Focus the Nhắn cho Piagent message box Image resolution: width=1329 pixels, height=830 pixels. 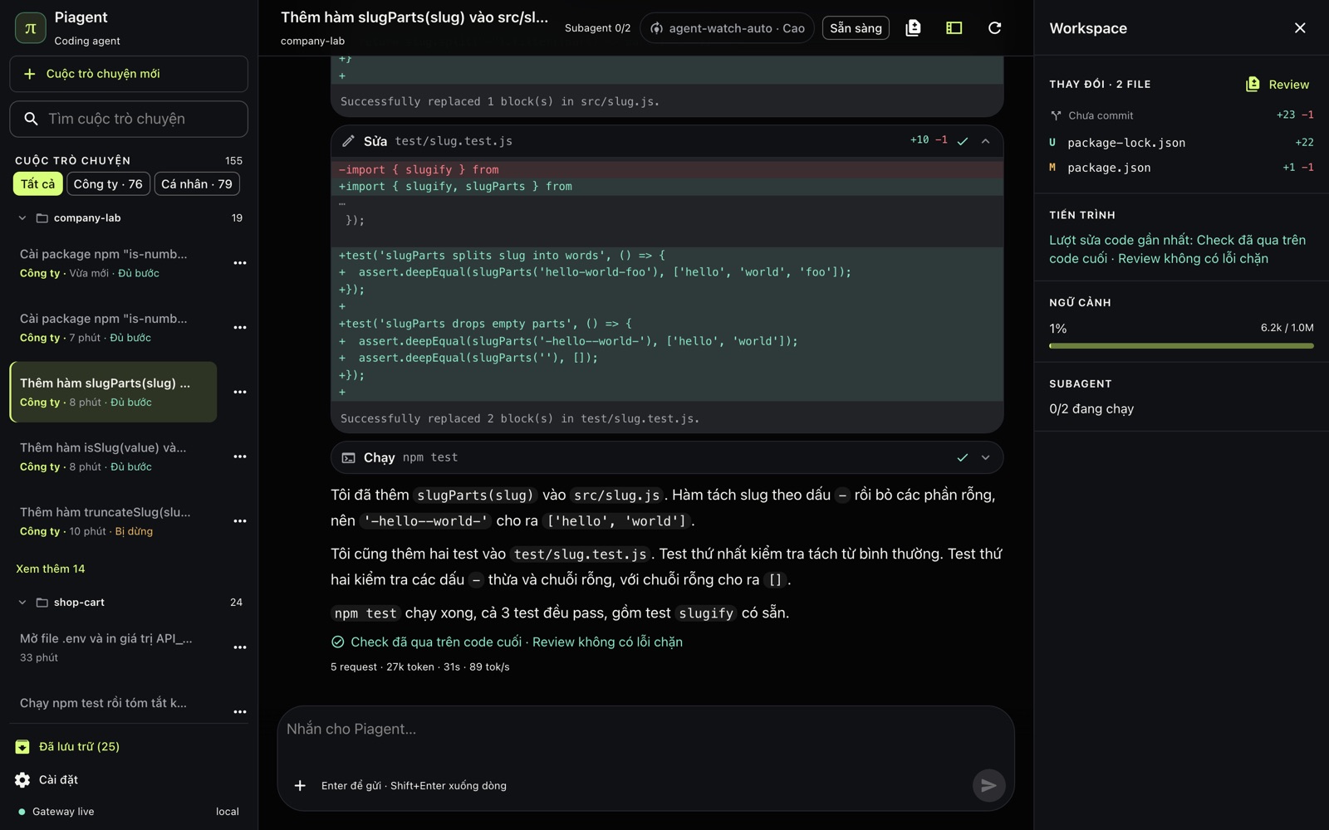click(x=645, y=729)
